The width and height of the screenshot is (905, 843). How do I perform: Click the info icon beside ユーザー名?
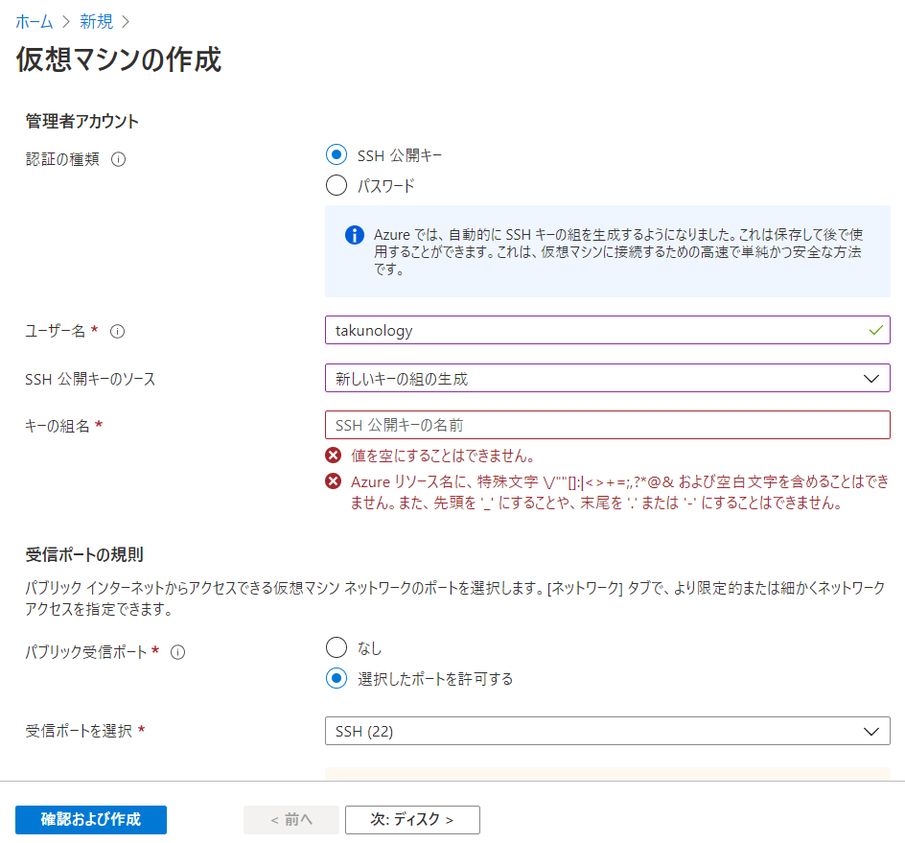(x=115, y=329)
